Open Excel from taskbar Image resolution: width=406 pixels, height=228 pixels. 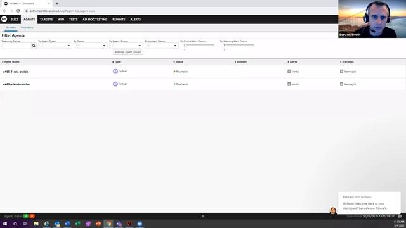point(77,224)
